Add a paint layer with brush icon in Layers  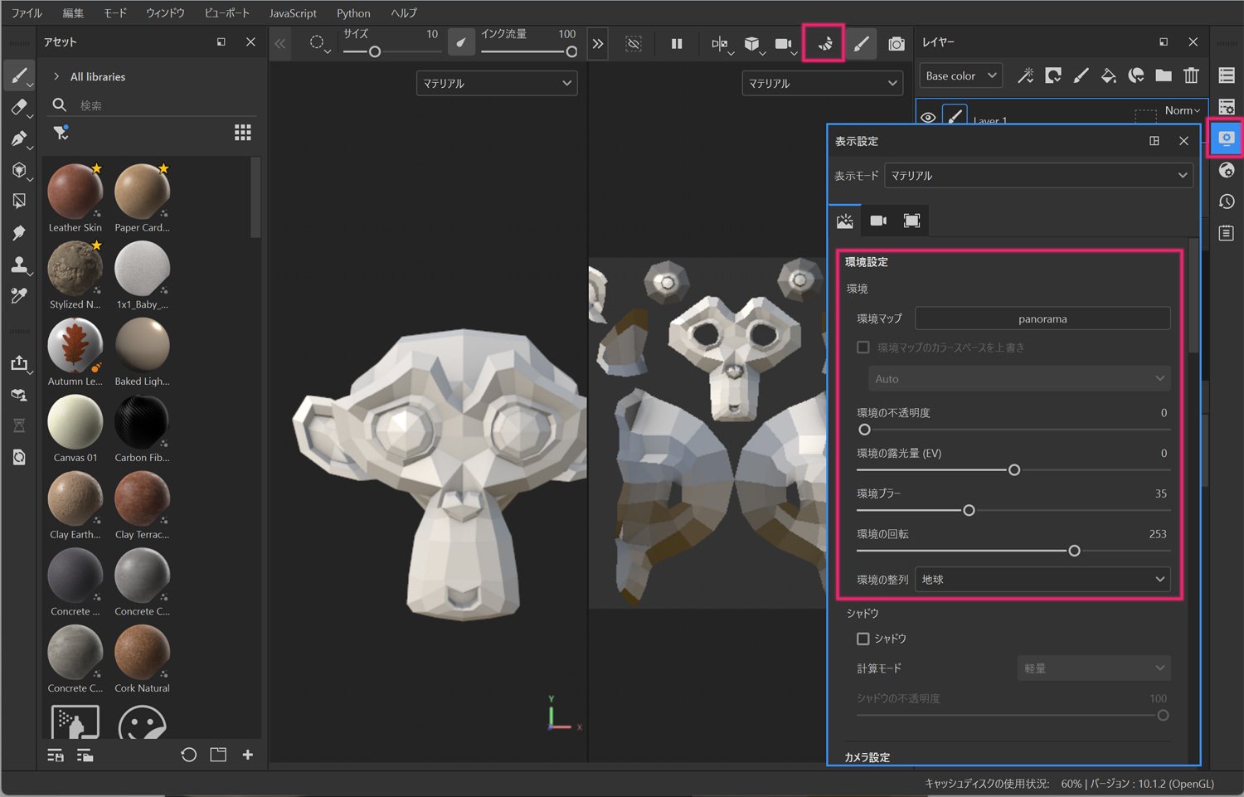click(x=1081, y=75)
